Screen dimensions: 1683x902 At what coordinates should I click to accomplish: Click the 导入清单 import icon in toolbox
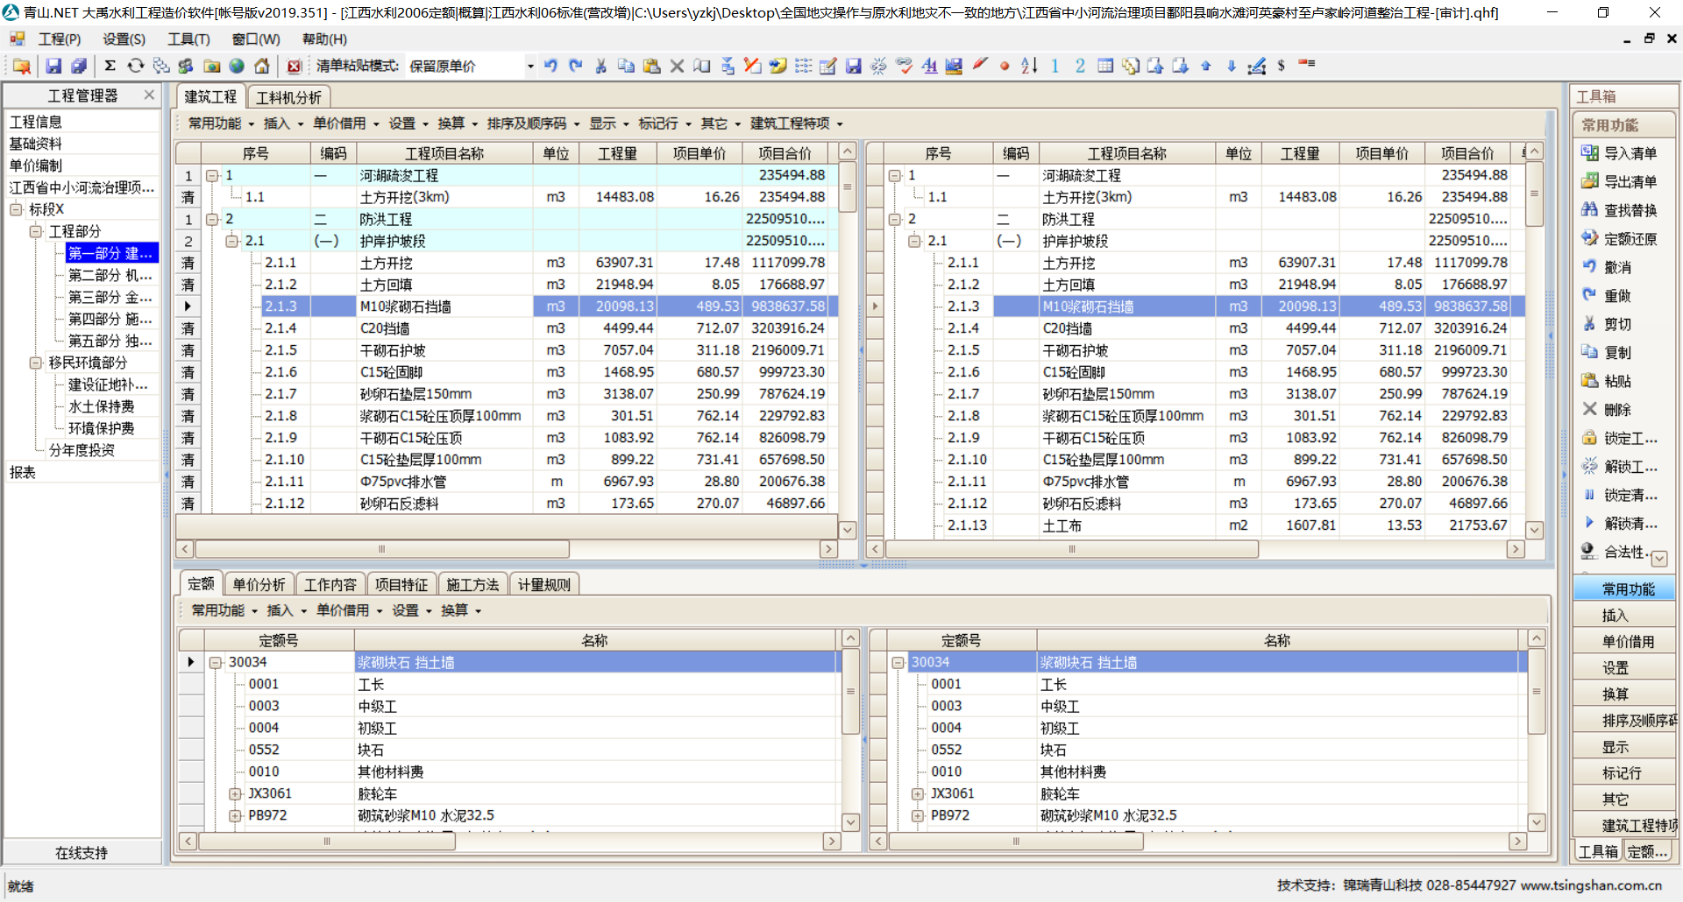click(1589, 153)
